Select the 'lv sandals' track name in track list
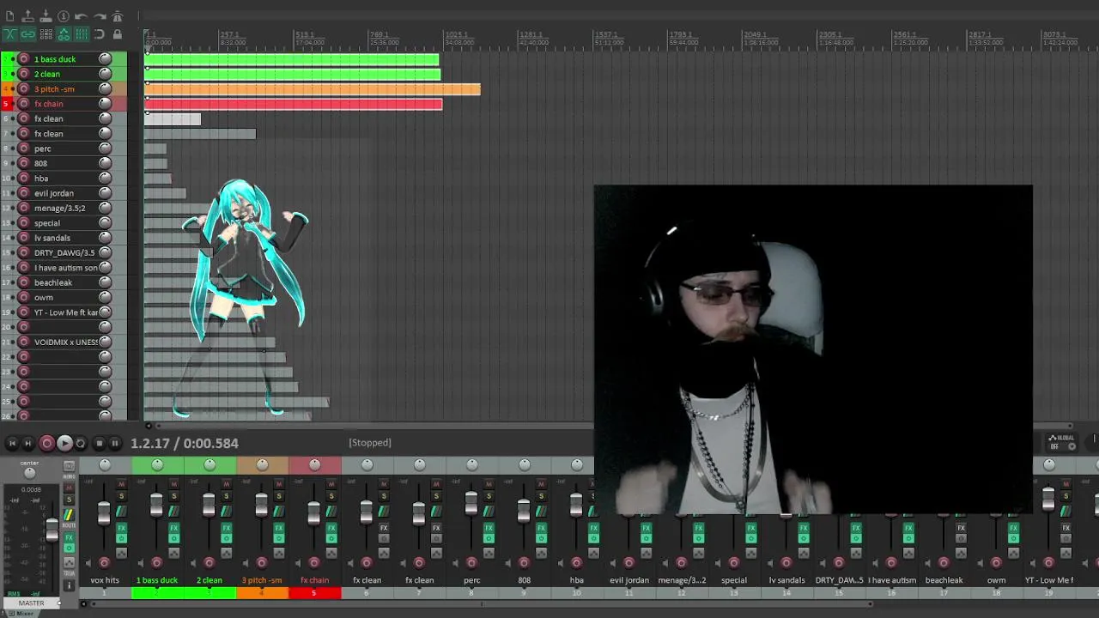Viewport: 1099px width, 618px height. (52, 238)
